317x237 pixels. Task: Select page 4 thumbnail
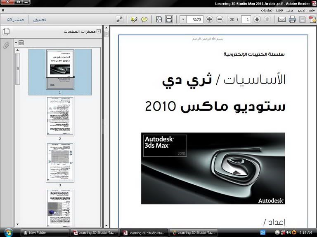pos(60,208)
